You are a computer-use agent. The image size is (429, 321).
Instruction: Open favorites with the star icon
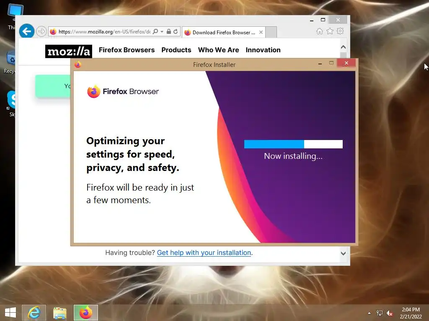click(x=330, y=31)
